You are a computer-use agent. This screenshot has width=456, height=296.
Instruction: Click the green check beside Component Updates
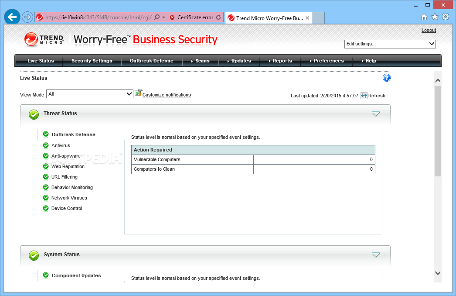coord(46,275)
